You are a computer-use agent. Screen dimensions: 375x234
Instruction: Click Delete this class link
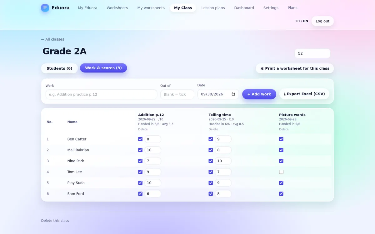(x=55, y=221)
